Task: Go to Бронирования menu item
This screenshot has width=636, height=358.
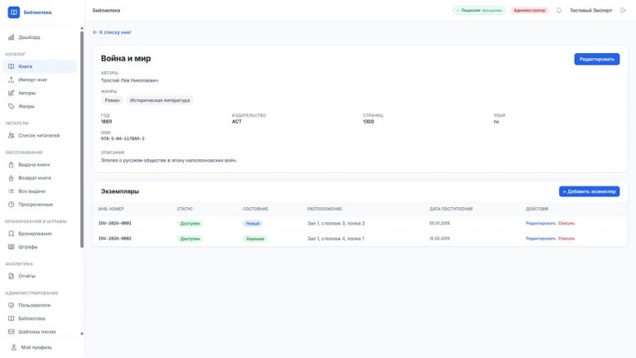Action: [40, 234]
